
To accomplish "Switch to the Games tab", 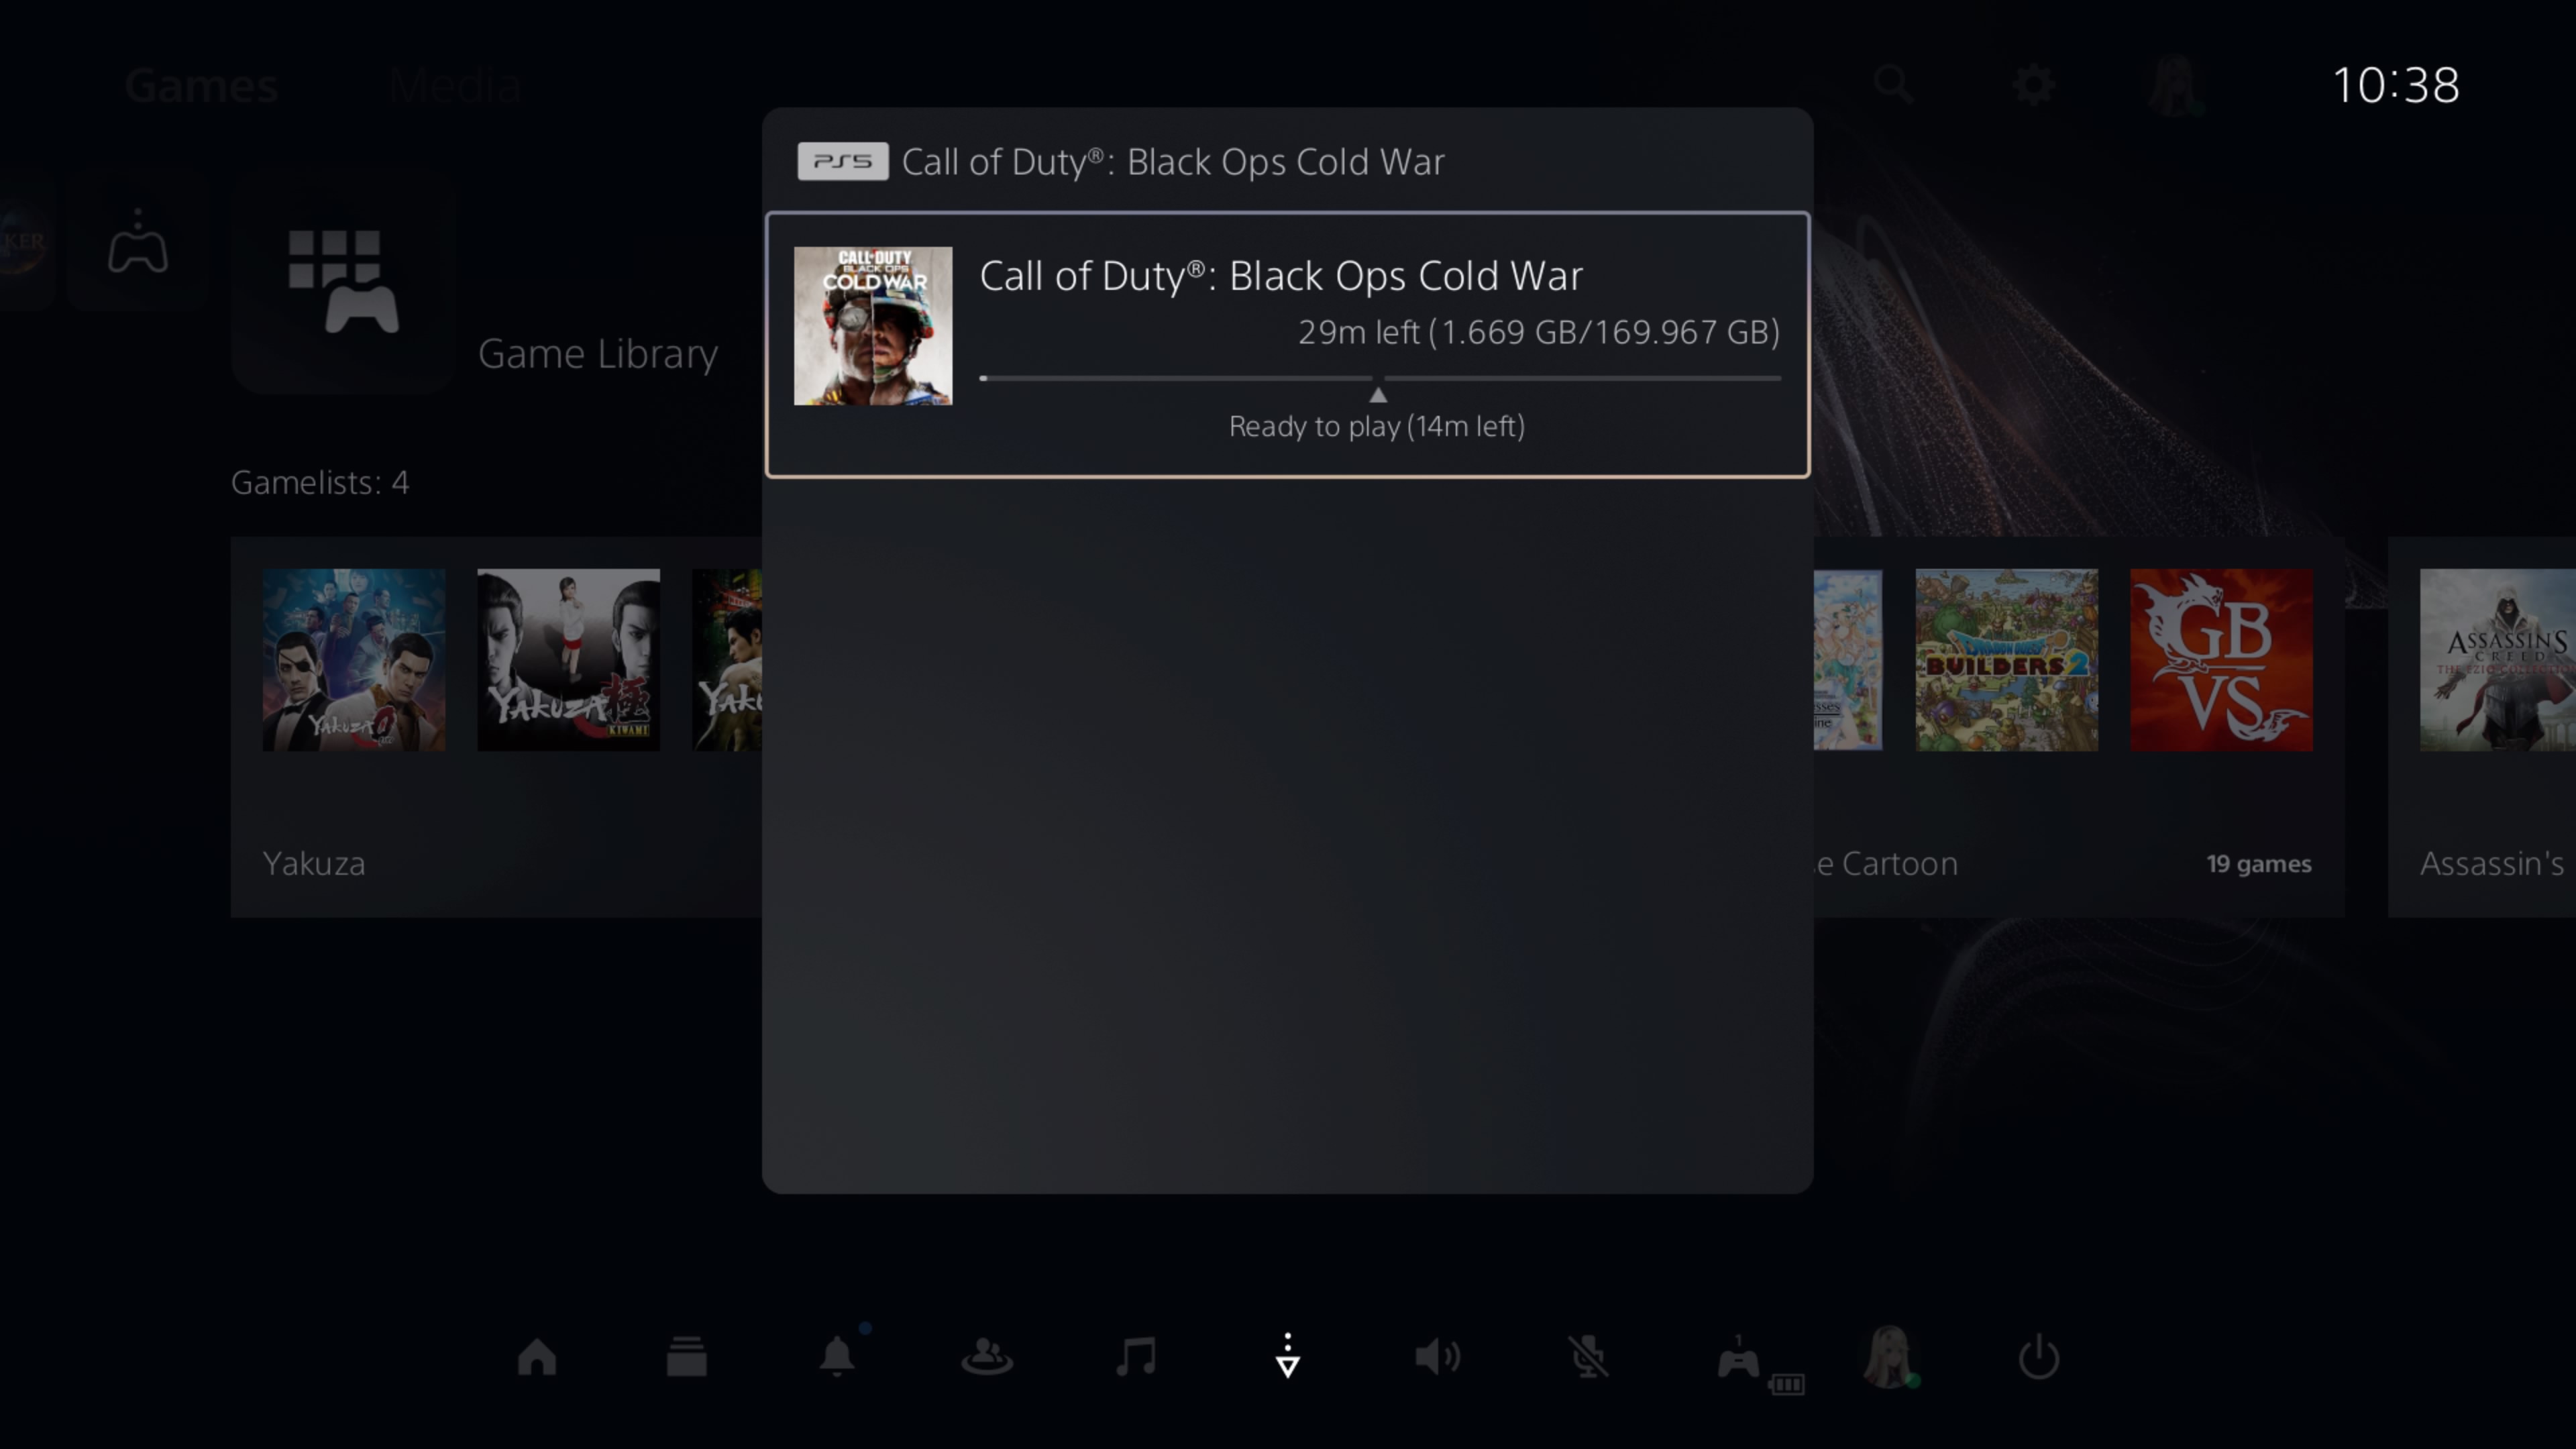I will (201, 86).
